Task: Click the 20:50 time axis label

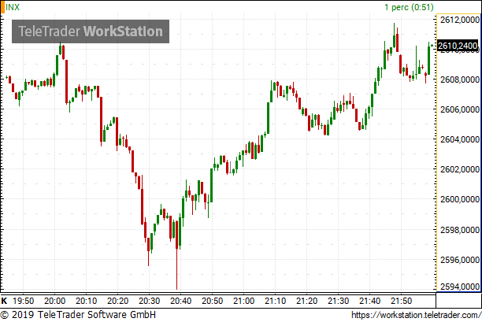Action: (x=212, y=301)
